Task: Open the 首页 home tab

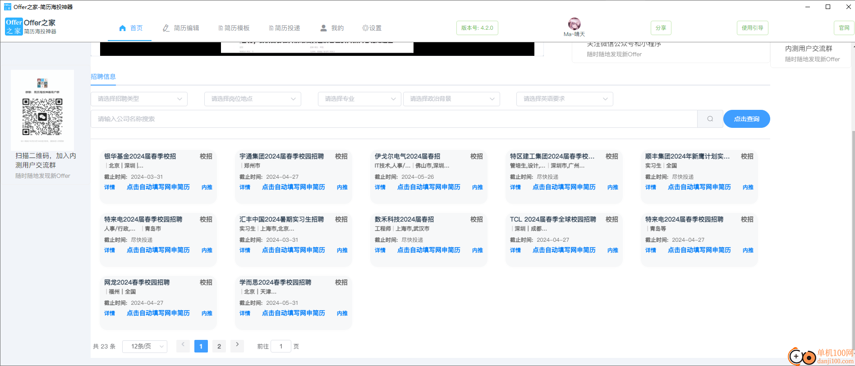Action: [130, 28]
